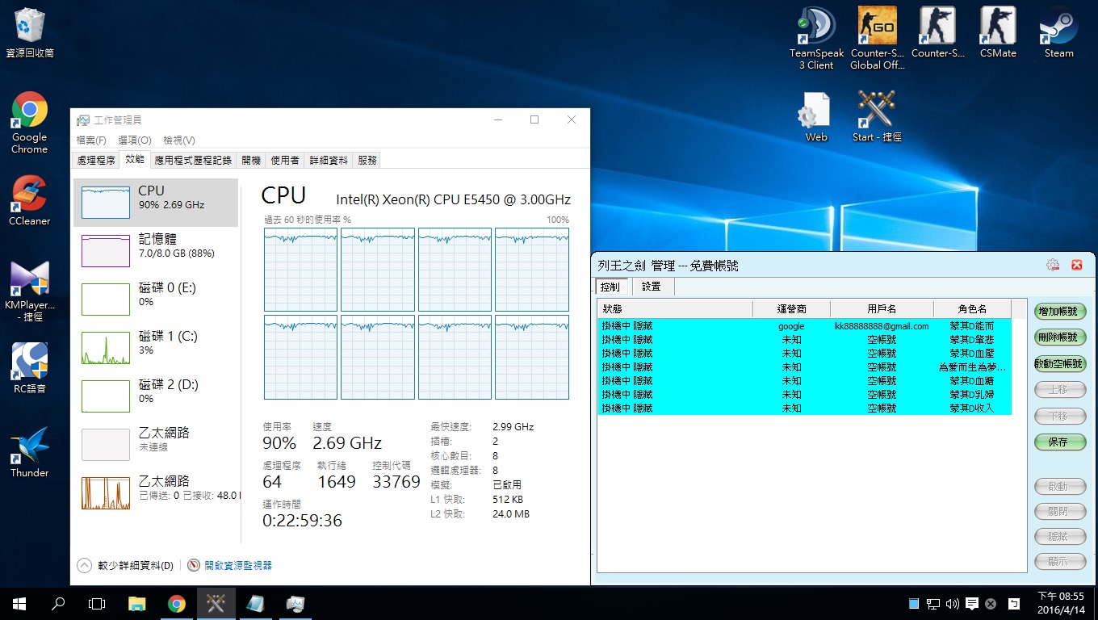Select the Web file on desktop
Viewport: 1098px width, 620px height.
pos(816,116)
